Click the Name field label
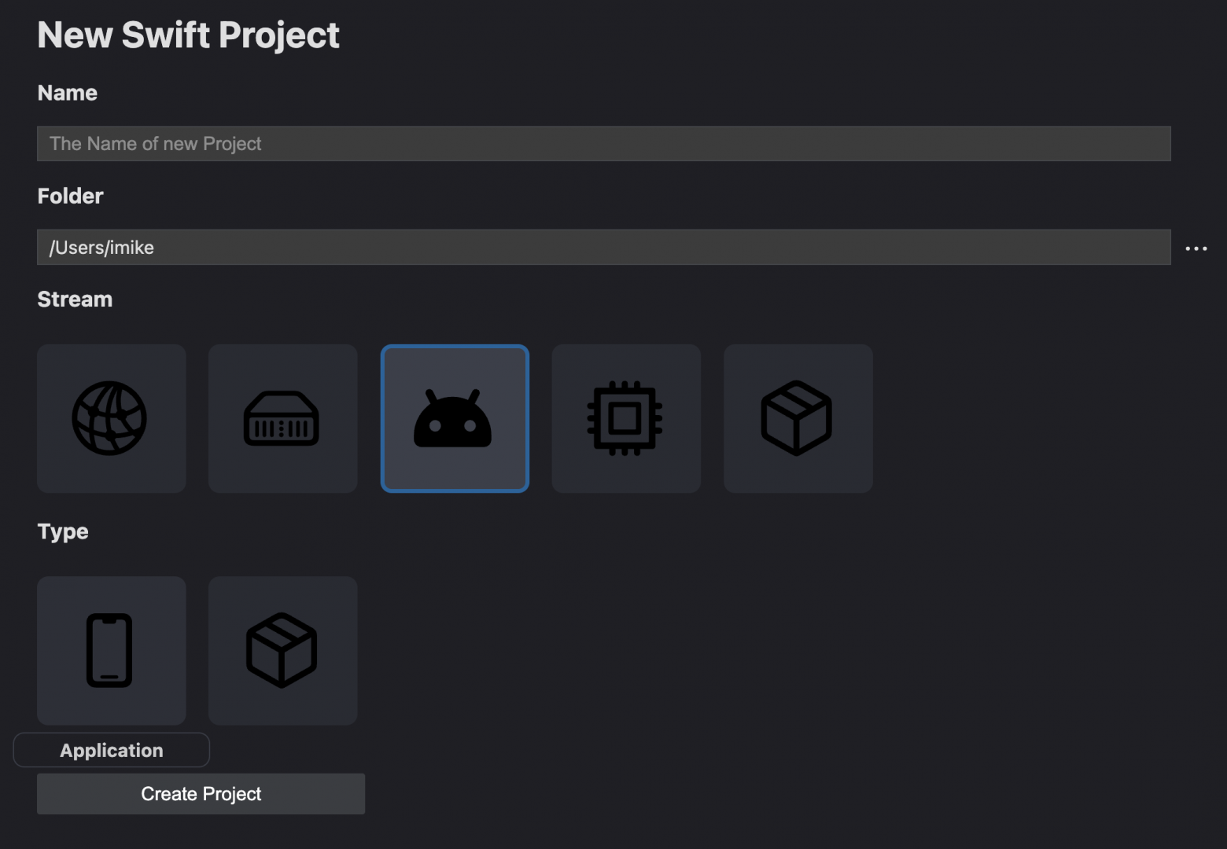 tap(68, 93)
